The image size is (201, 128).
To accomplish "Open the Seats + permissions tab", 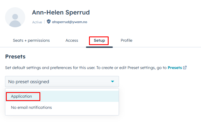I will (x=31, y=40).
